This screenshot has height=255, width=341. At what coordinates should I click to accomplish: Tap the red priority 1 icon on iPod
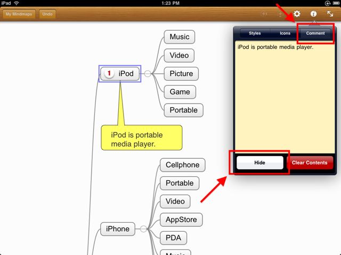coord(109,73)
